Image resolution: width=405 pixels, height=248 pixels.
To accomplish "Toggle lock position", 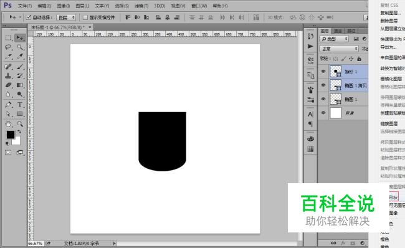I will 351,59.
